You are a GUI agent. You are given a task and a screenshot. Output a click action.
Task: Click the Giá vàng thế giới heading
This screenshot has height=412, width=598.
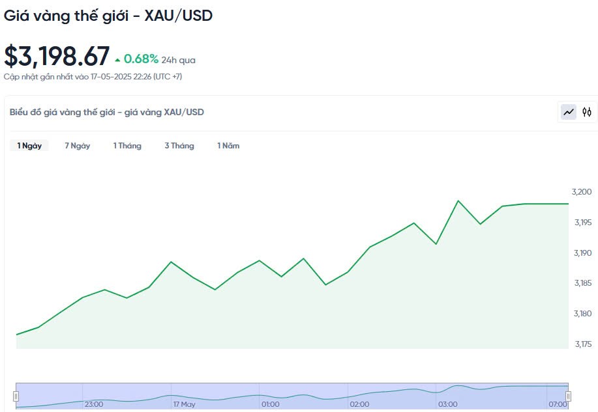(x=108, y=16)
